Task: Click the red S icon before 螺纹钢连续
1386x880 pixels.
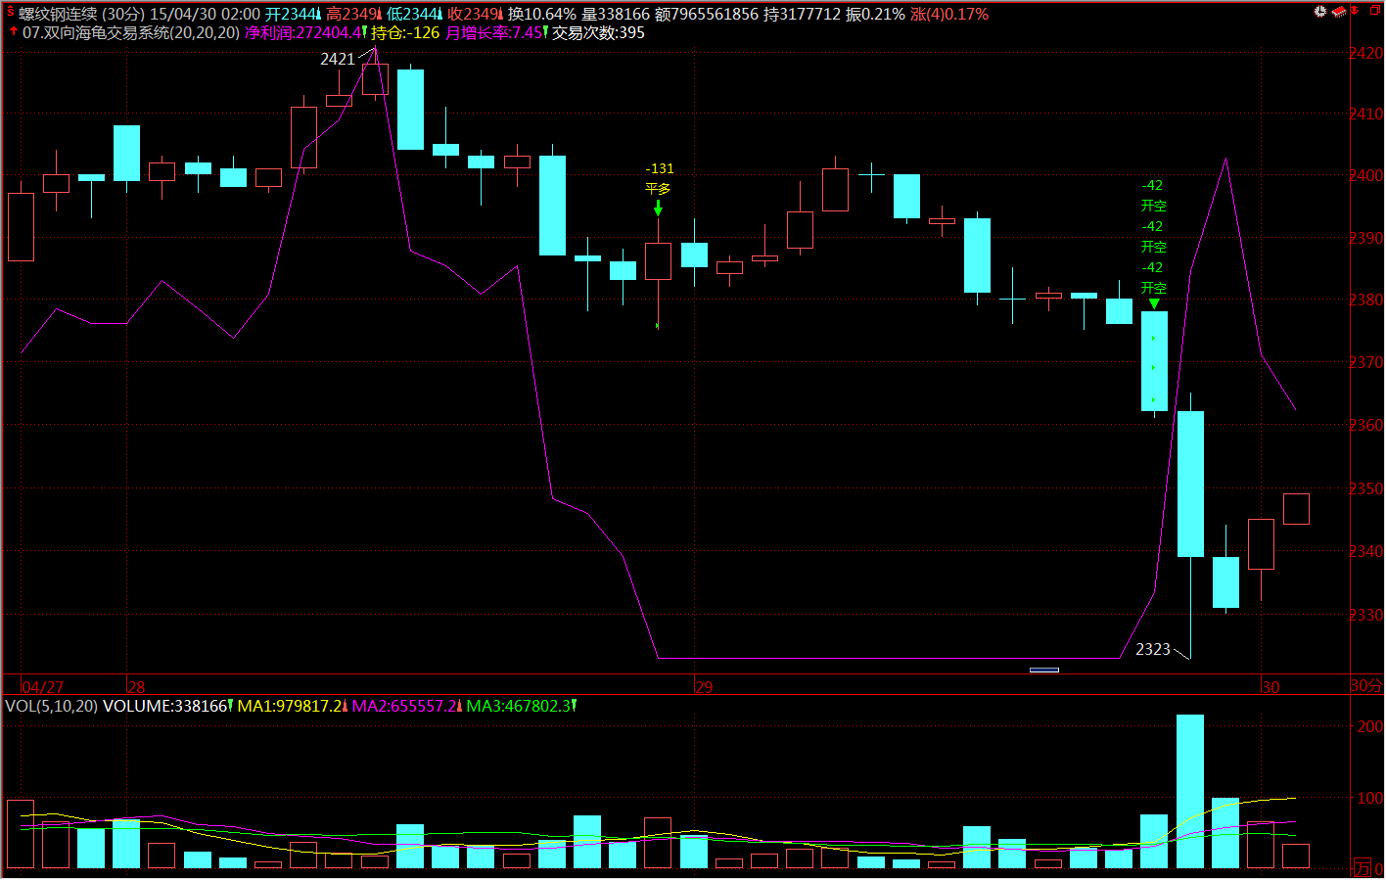Action: 11,11
